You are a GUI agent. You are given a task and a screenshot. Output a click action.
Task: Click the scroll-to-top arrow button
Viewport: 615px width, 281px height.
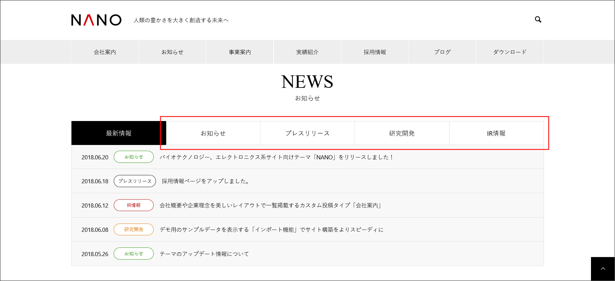coord(603,269)
